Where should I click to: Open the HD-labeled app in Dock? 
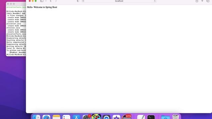tap(96, 117)
